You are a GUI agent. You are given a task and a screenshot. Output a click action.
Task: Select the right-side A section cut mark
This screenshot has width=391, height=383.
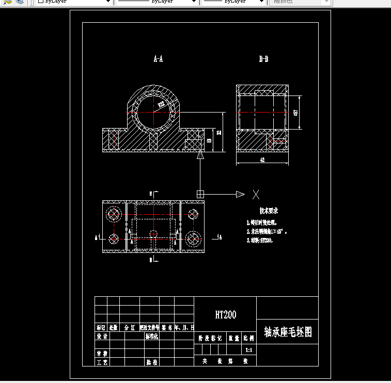point(217,237)
